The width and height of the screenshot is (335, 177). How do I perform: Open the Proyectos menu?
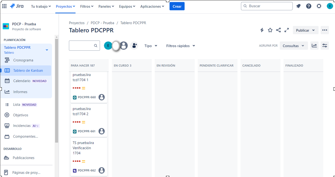[x=65, y=6]
